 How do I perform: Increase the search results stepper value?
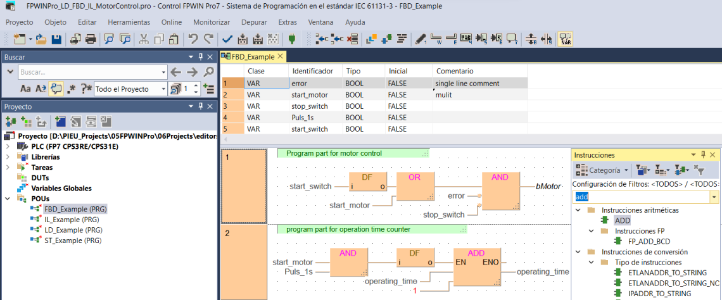tap(196, 85)
